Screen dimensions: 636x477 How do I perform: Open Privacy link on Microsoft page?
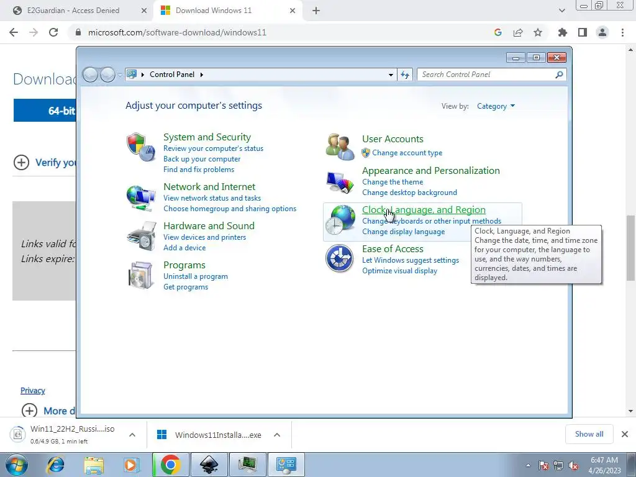coord(32,391)
